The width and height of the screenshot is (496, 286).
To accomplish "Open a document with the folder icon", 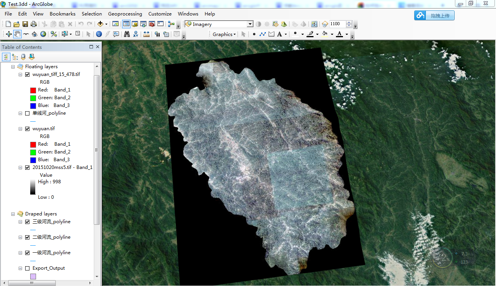I will coord(17,24).
